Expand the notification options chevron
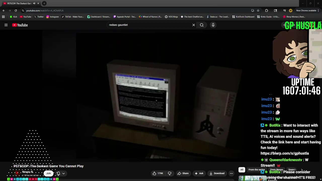 [x=64, y=173]
